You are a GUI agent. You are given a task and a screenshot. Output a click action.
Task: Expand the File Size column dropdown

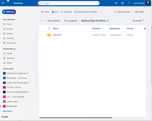[x=135, y=29]
